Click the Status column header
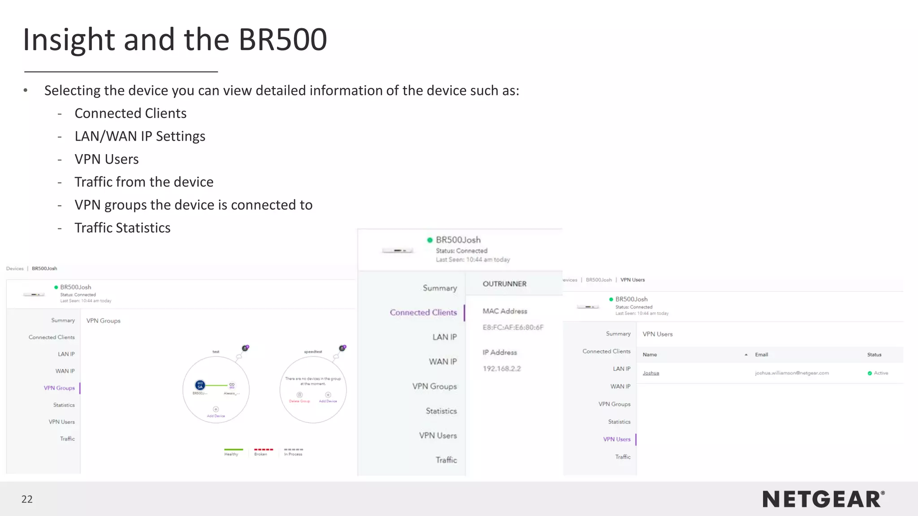The height and width of the screenshot is (516, 918). pyautogui.click(x=874, y=355)
